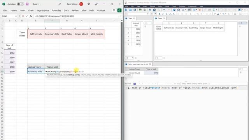Click the green Share button in Excel
This screenshot has width=249, height=140.
click(119, 10)
